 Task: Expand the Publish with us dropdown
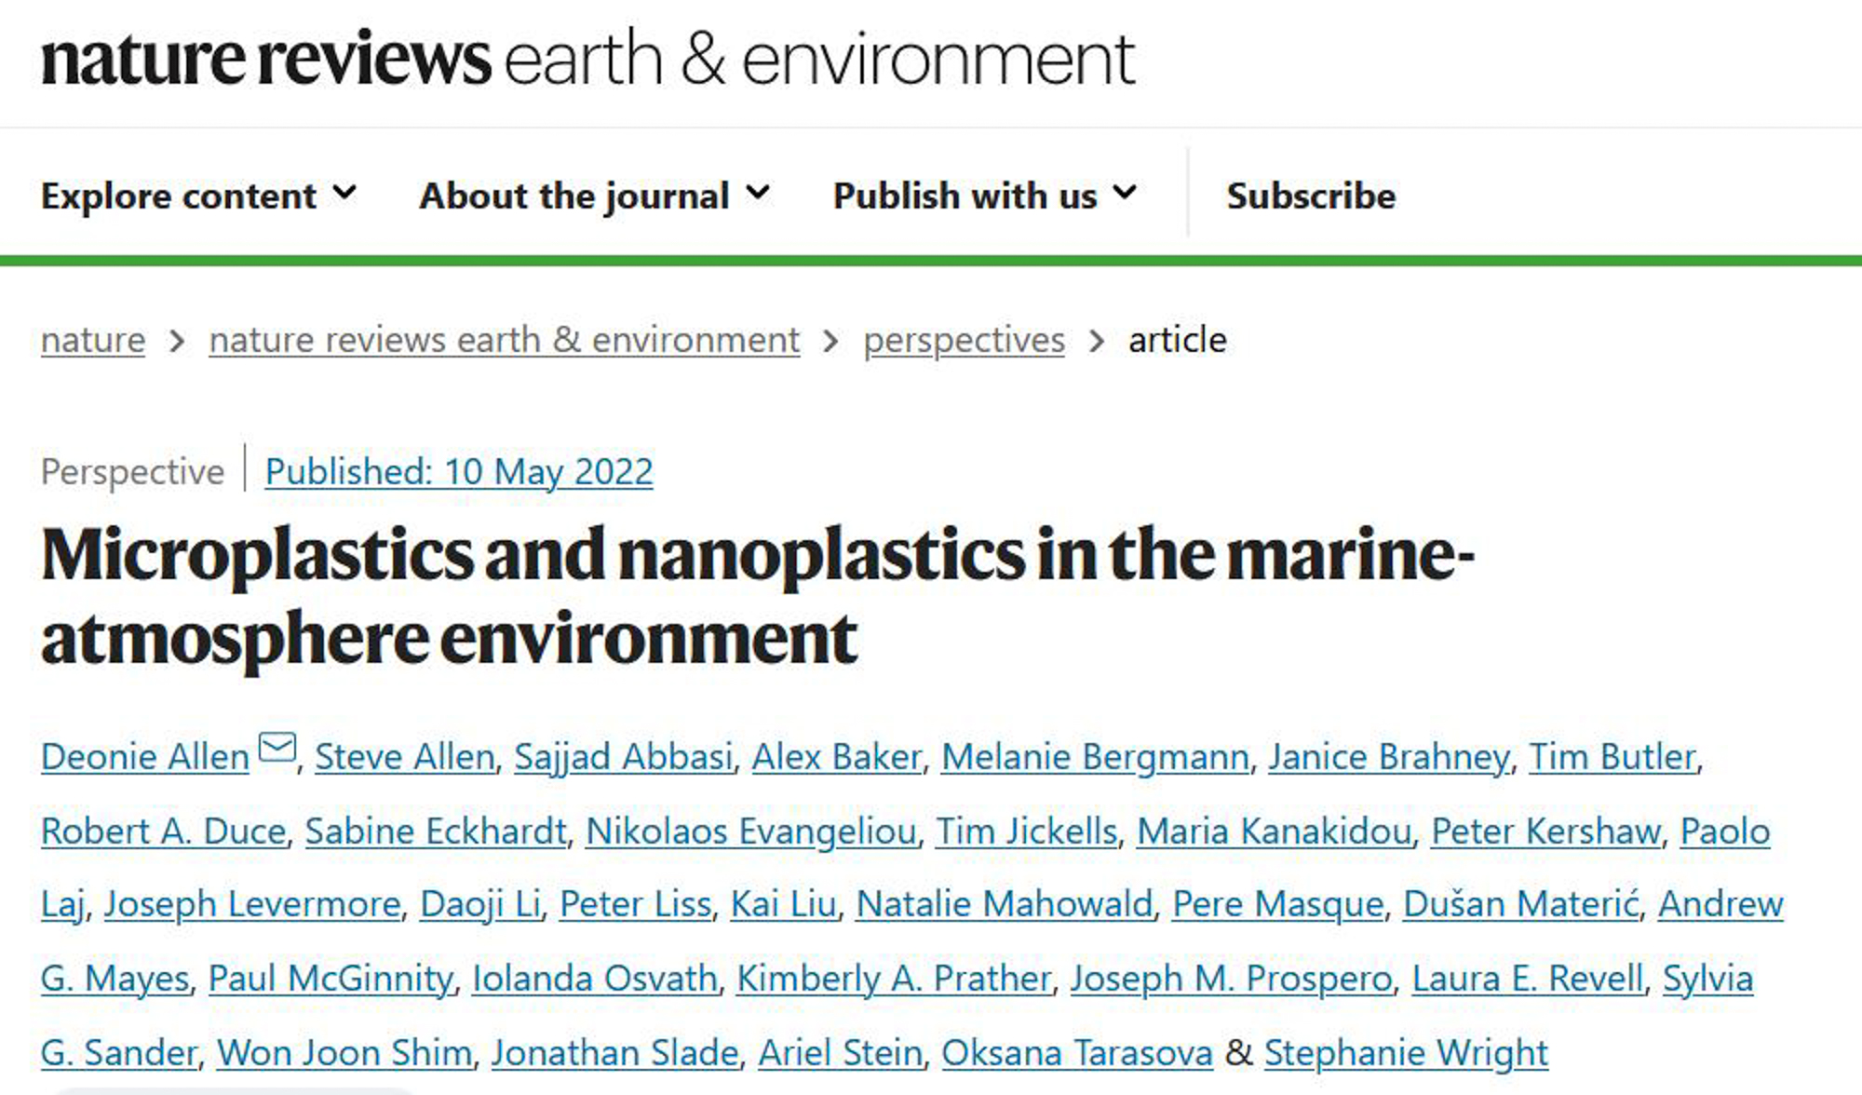click(984, 196)
